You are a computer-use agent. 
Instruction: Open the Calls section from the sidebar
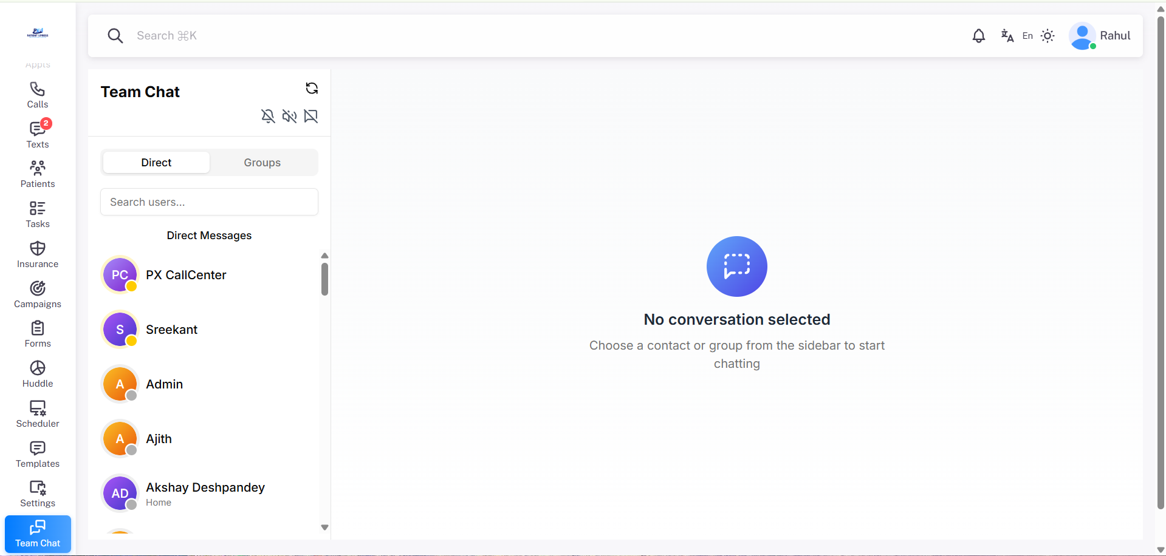coord(37,94)
